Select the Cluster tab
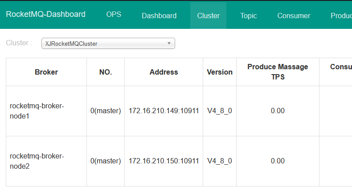Screen dimensions: 352x194 (x=209, y=16)
